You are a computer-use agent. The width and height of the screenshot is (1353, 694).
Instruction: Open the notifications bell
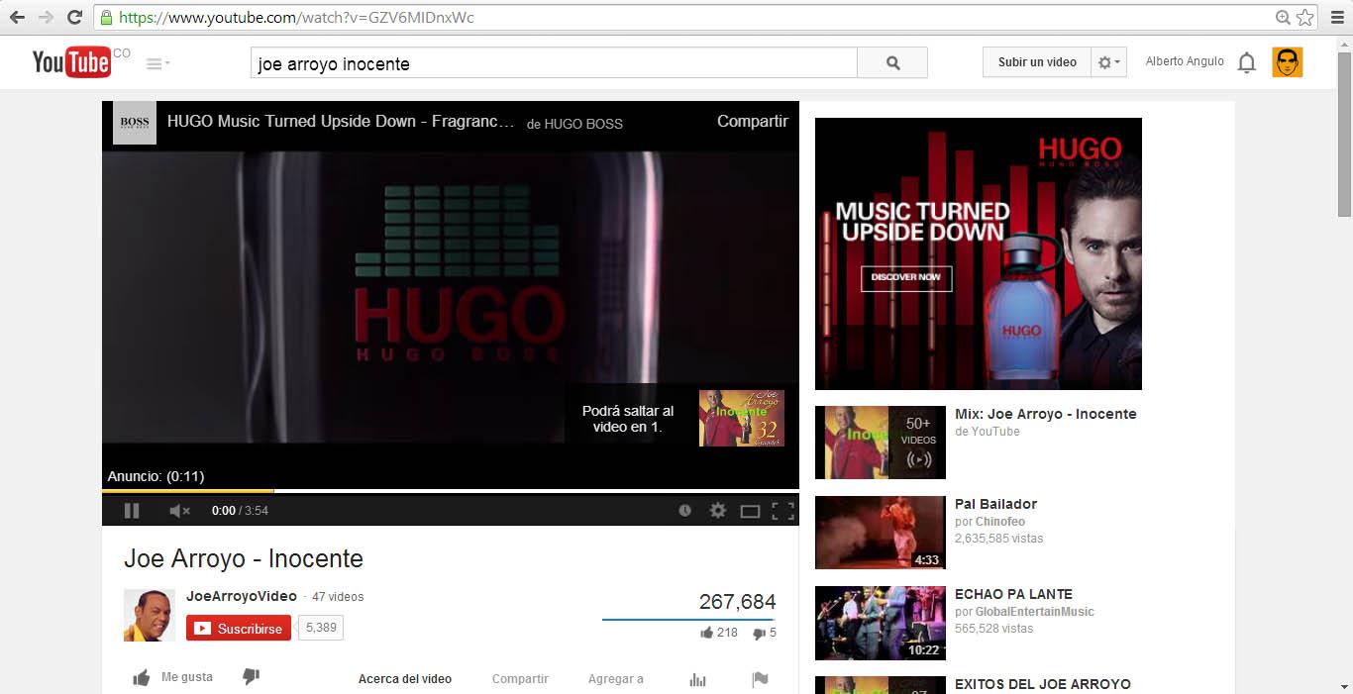(x=1247, y=63)
